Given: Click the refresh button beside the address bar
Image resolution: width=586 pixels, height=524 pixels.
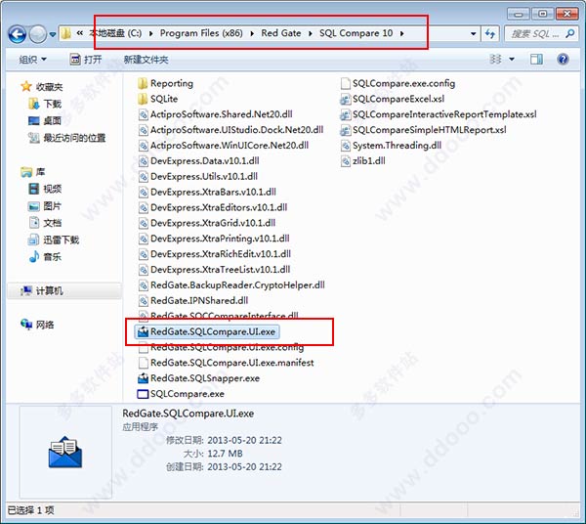Looking at the screenshot, I should click(490, 33).
